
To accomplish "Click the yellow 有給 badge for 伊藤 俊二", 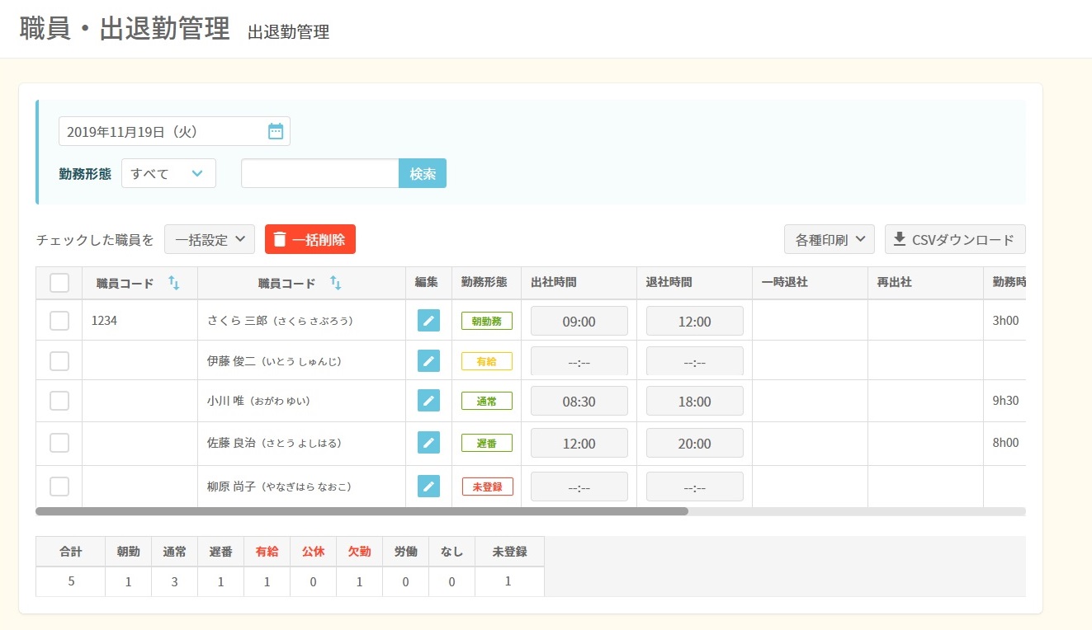I will coord(487,361).
